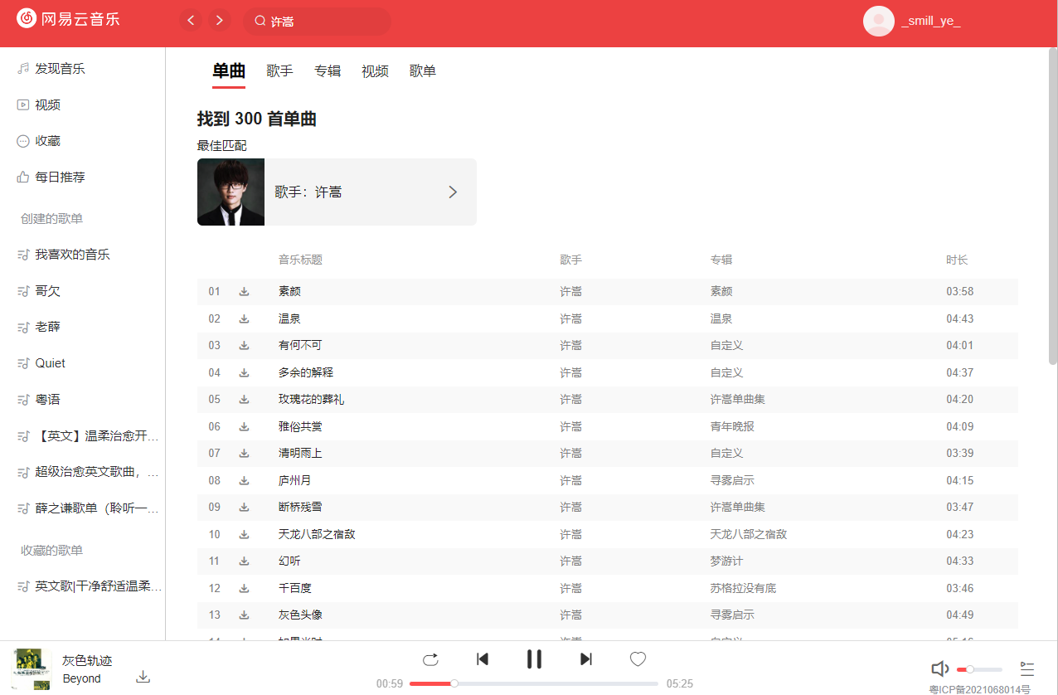The width and height of the screenshot is (1058, 695).
Task: Download song 07 清明雨上
Action: tap(244, 454)
